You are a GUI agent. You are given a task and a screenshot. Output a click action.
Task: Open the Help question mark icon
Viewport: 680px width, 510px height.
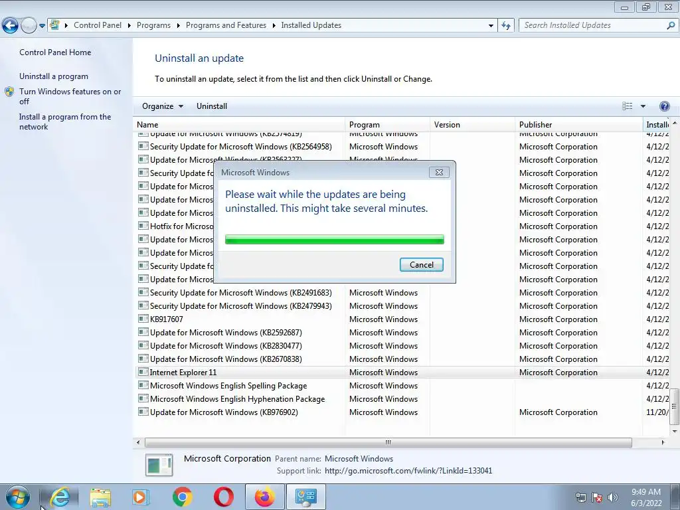(664, 106)
